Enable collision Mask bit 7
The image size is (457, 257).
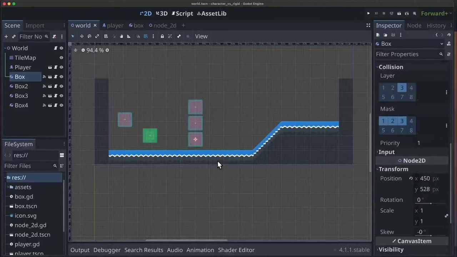tap(402, 130)
